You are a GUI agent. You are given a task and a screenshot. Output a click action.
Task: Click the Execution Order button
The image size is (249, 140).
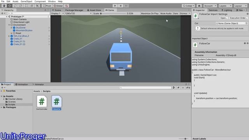pyautogui.click(x=238, y=18)
